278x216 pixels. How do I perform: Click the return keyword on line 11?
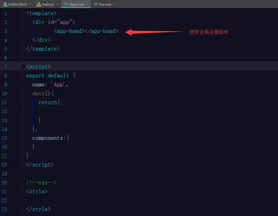(48, 102)
